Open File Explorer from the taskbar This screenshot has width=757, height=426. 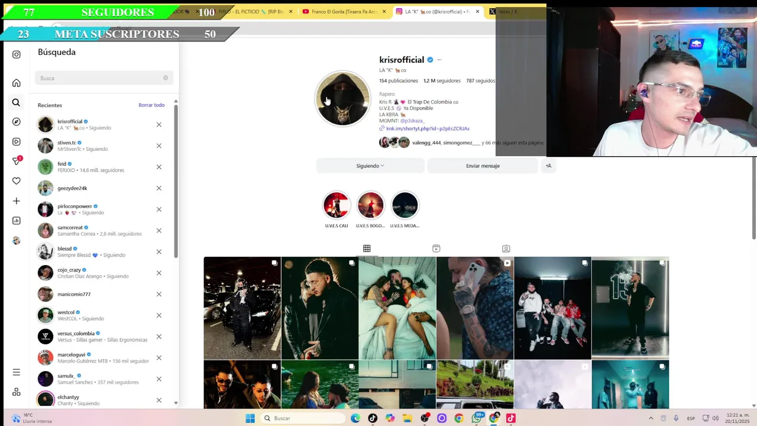(x=407, y=418)
